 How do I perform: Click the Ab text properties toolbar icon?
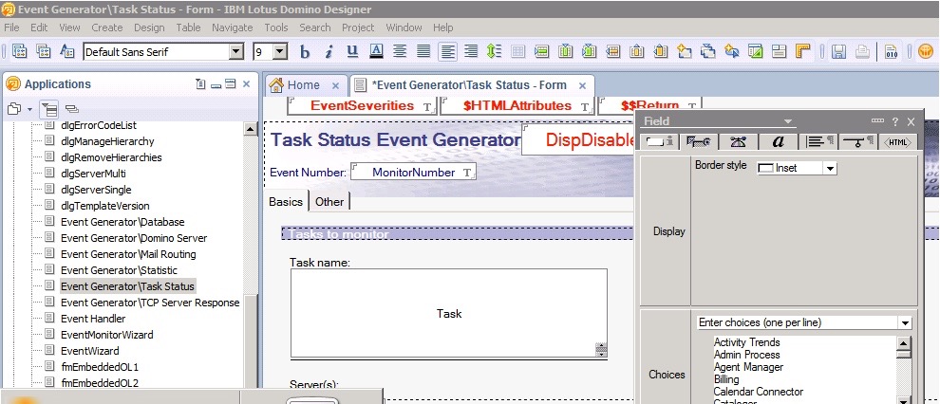(x=67, y=52)
